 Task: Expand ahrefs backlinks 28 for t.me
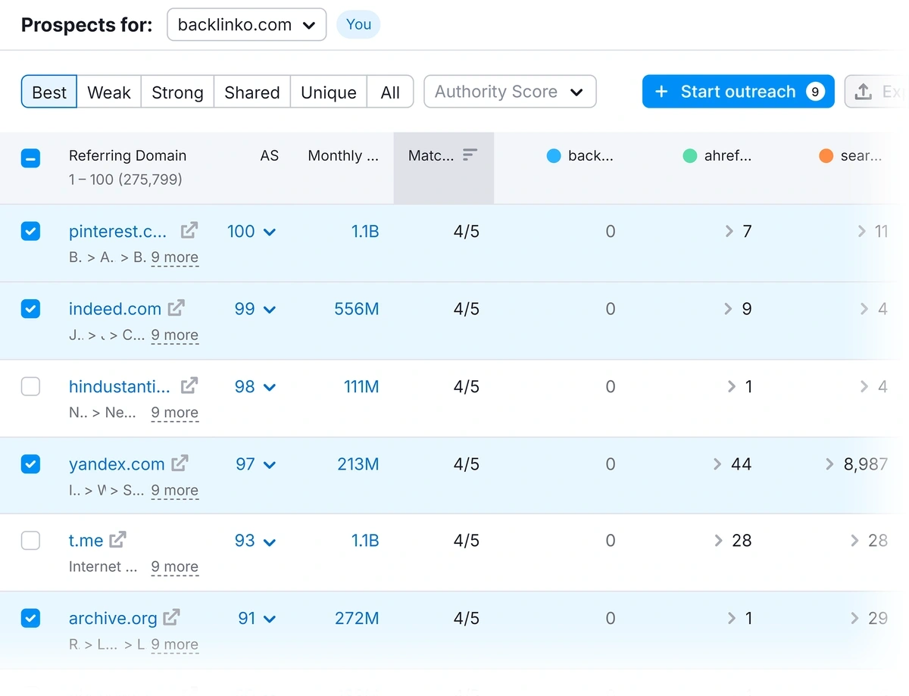click(733, 541)
